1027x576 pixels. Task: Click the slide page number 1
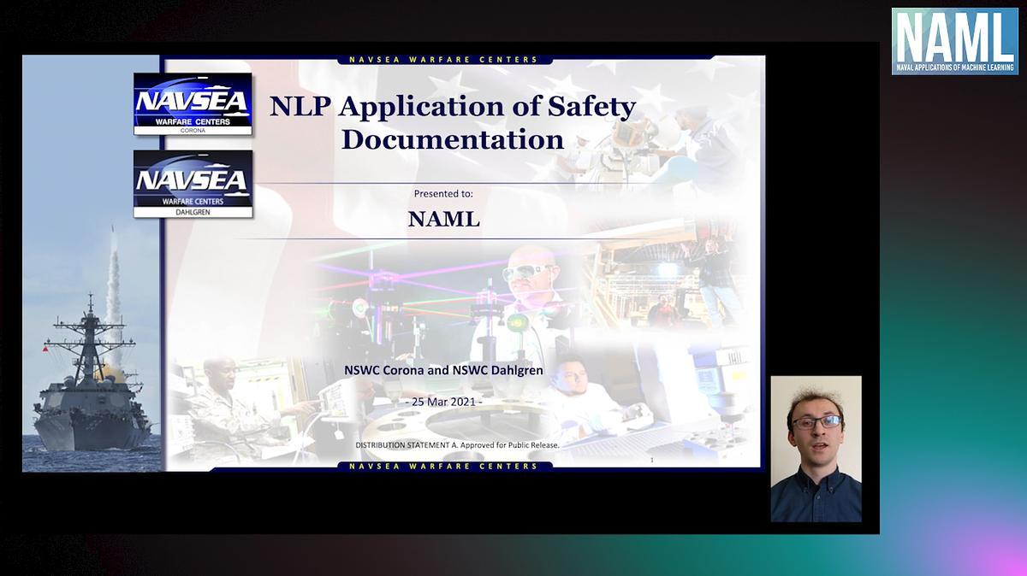652,460
